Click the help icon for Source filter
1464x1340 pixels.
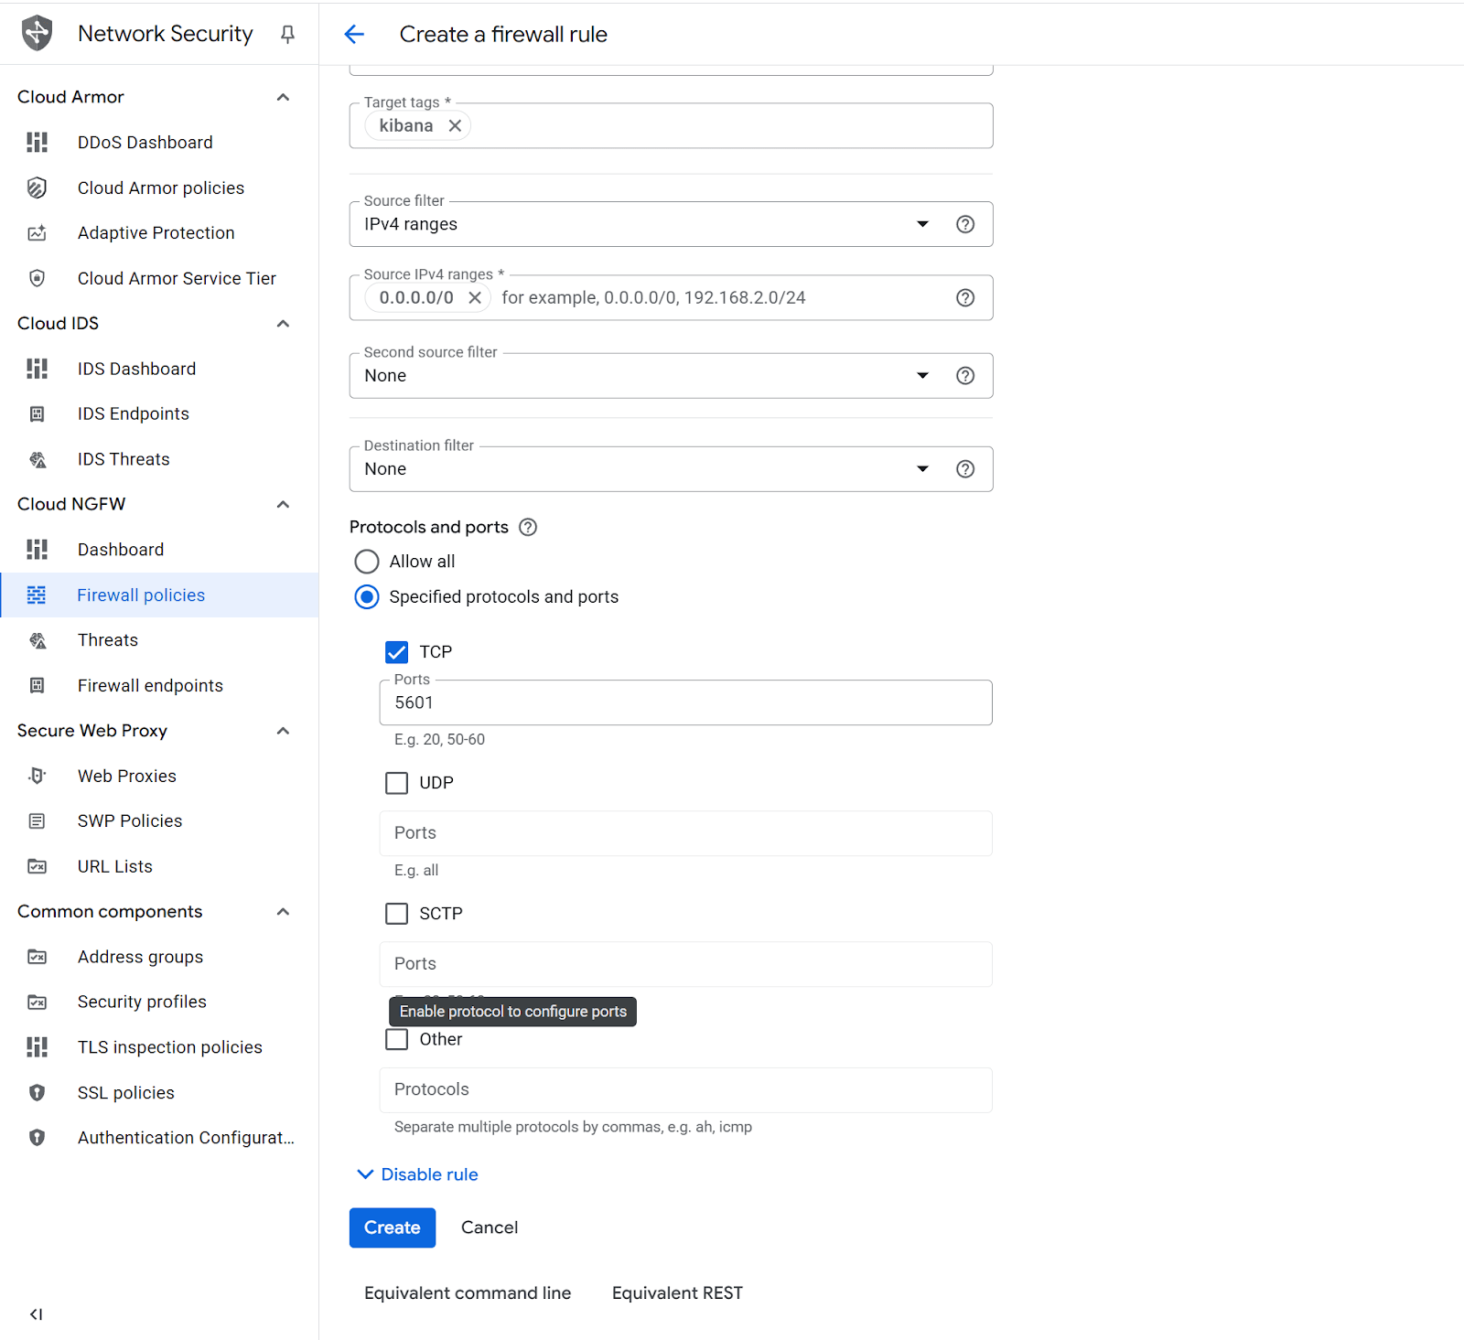point(964,225)
